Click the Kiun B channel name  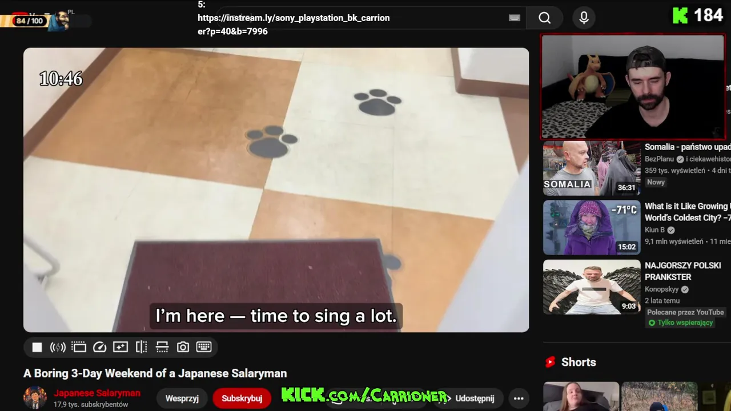pos(655,230)
